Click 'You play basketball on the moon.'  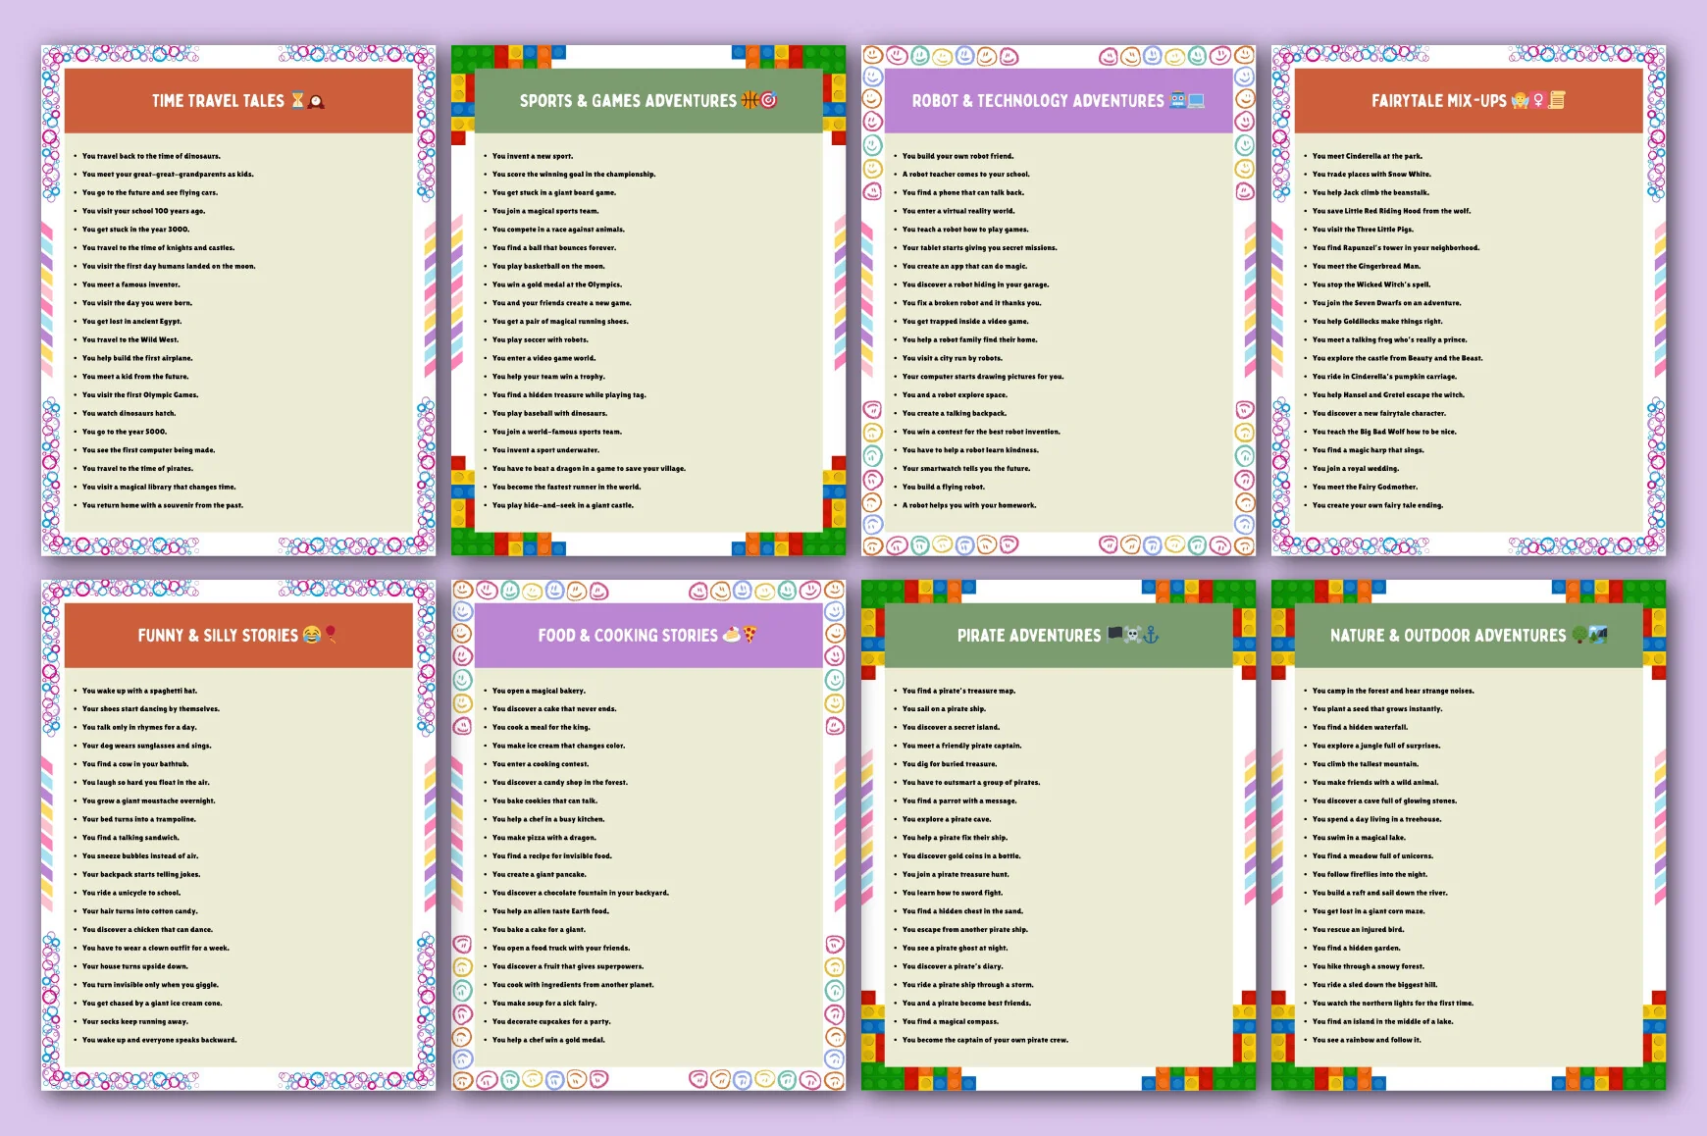tap(548, 266)
